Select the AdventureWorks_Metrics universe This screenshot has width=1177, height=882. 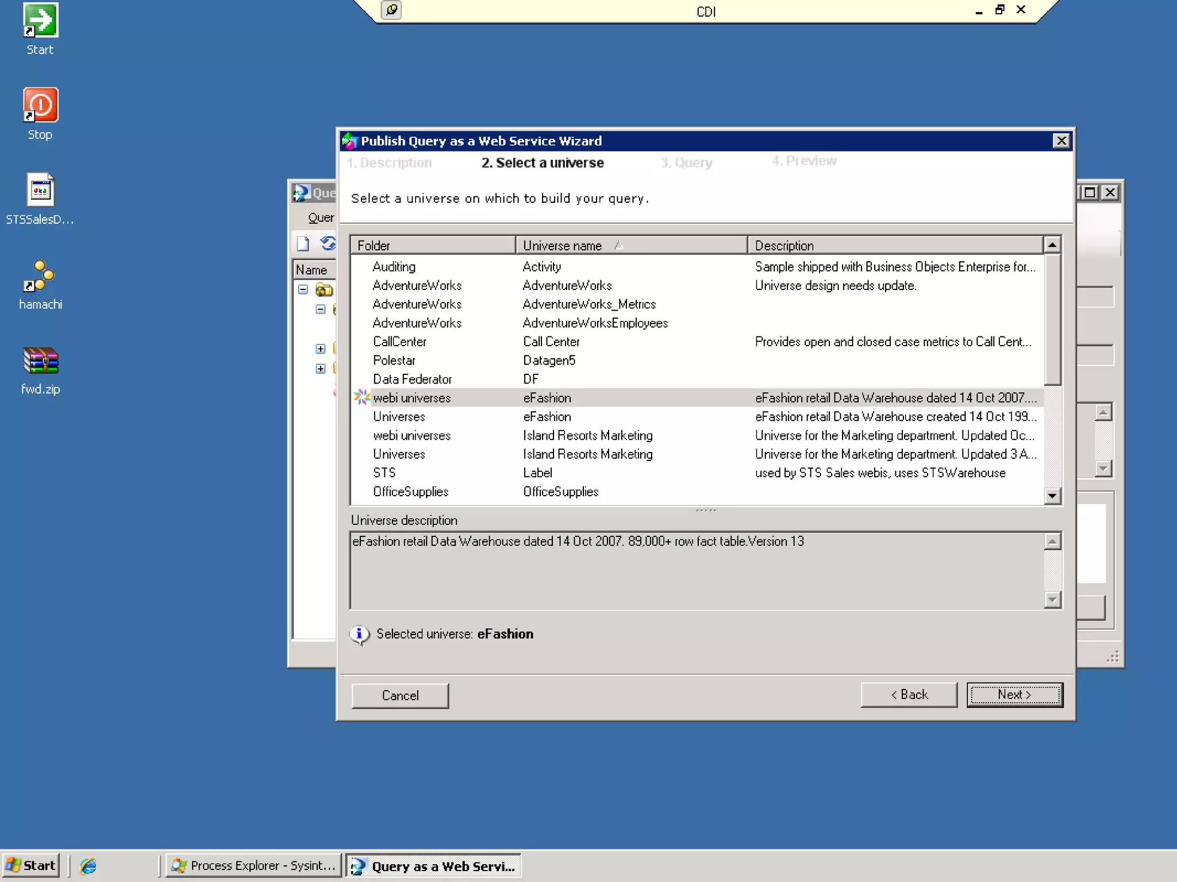click(x=697, y=304)
